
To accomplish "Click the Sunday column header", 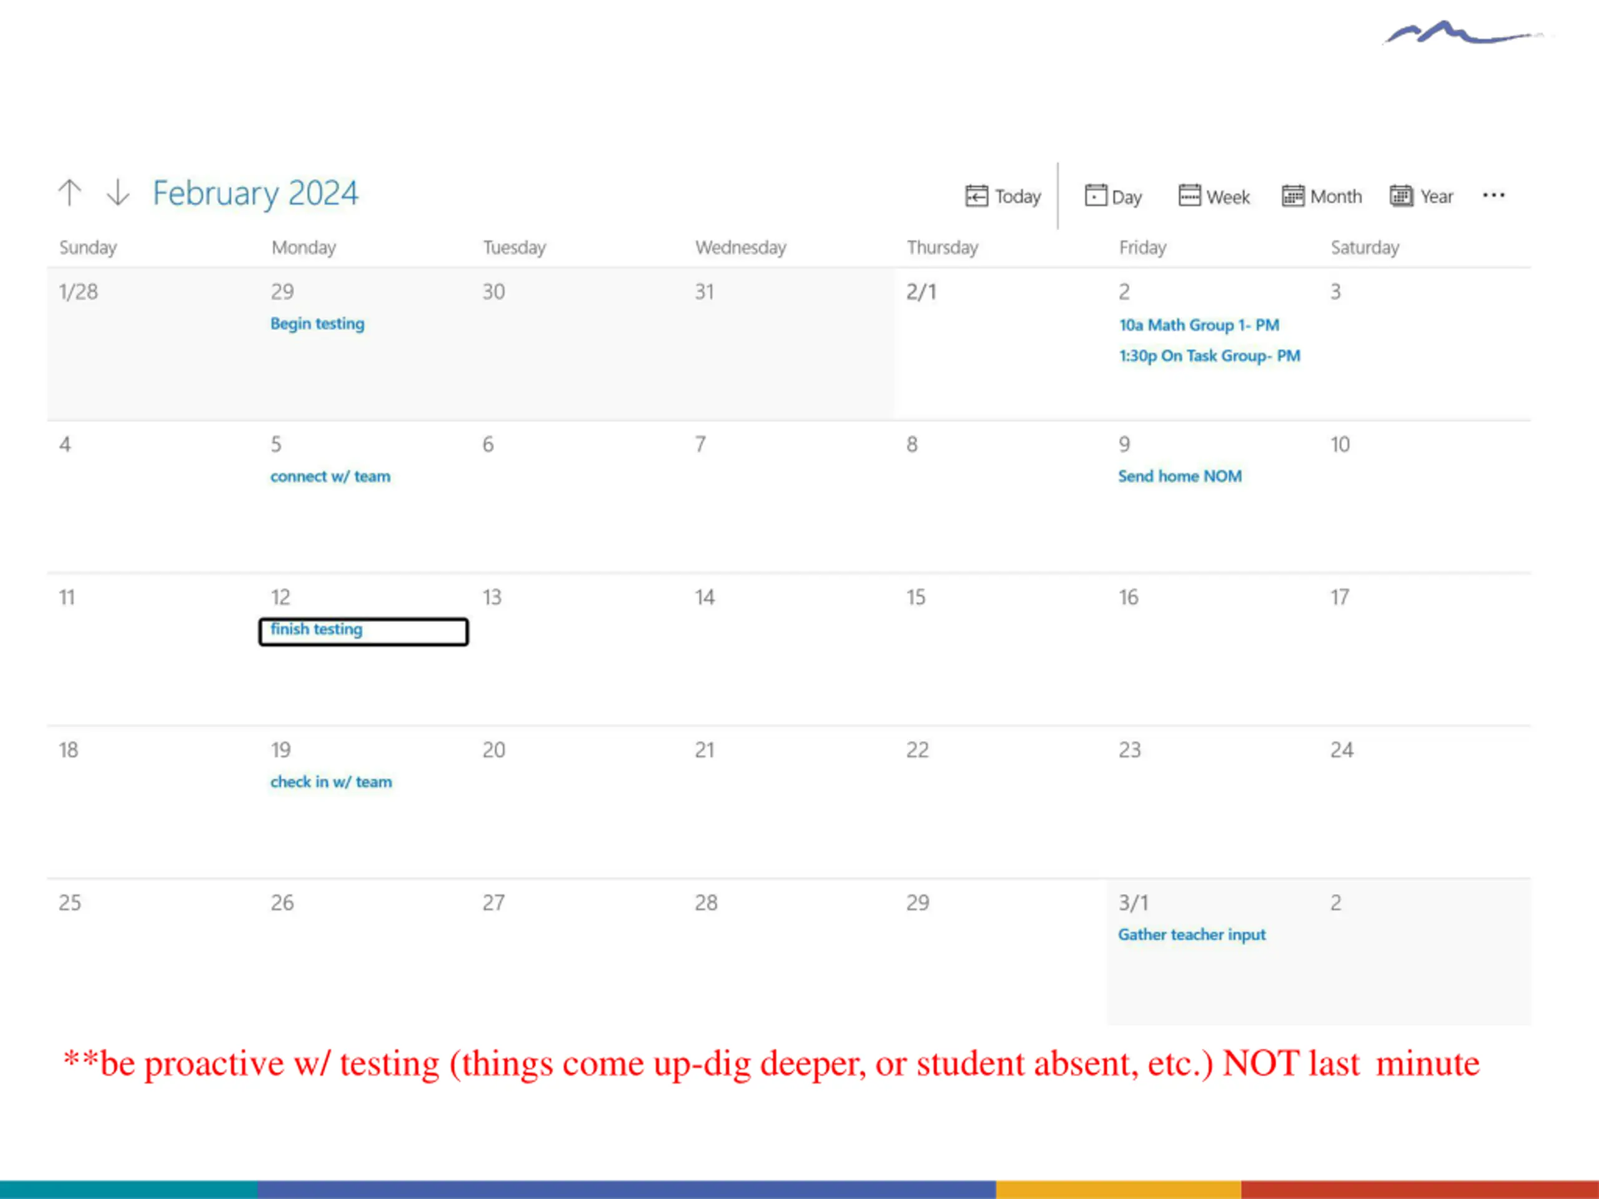I will (x=87, y=248).
